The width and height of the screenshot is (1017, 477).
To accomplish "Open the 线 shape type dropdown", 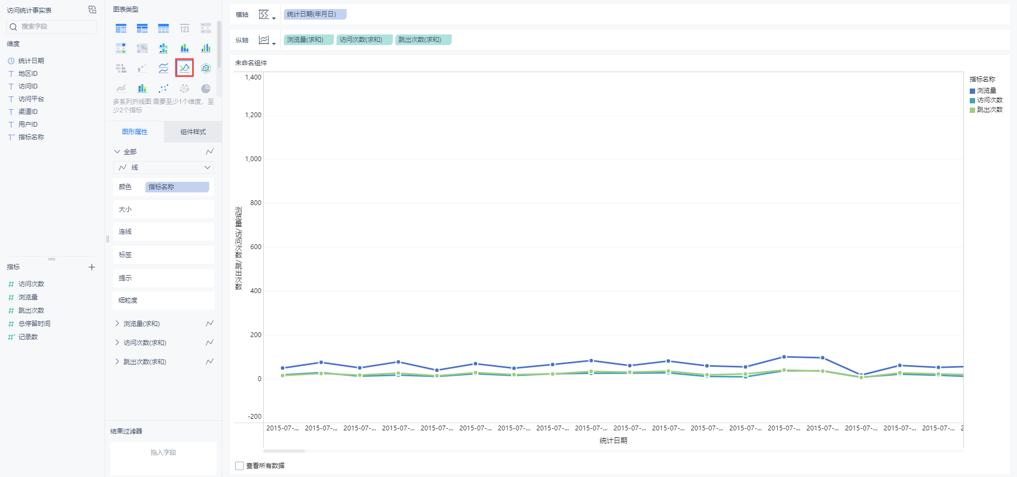I will (163, 167).
